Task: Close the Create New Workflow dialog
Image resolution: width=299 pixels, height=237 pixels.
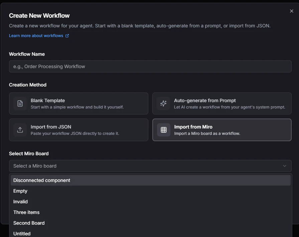Action: 292,11
